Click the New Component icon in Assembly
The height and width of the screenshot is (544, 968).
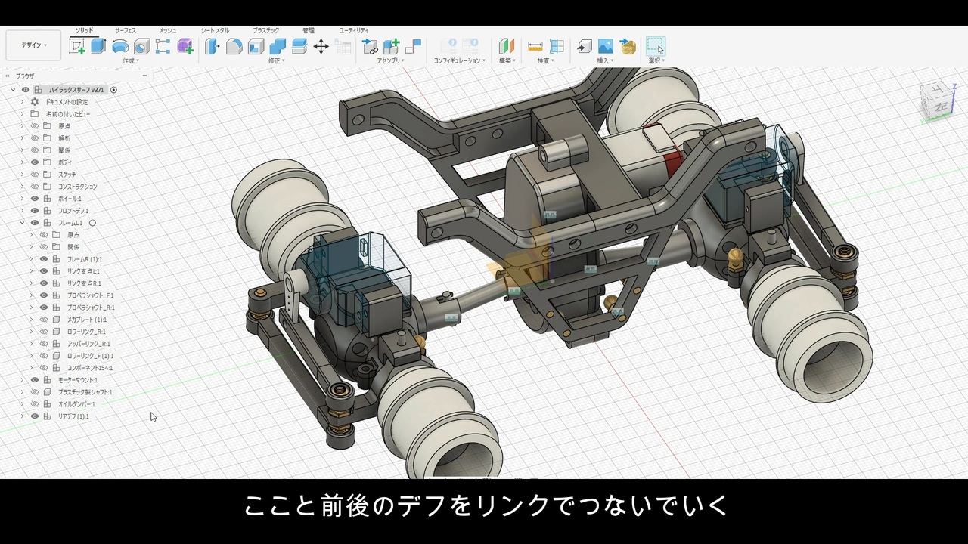(x=391, y=47)
